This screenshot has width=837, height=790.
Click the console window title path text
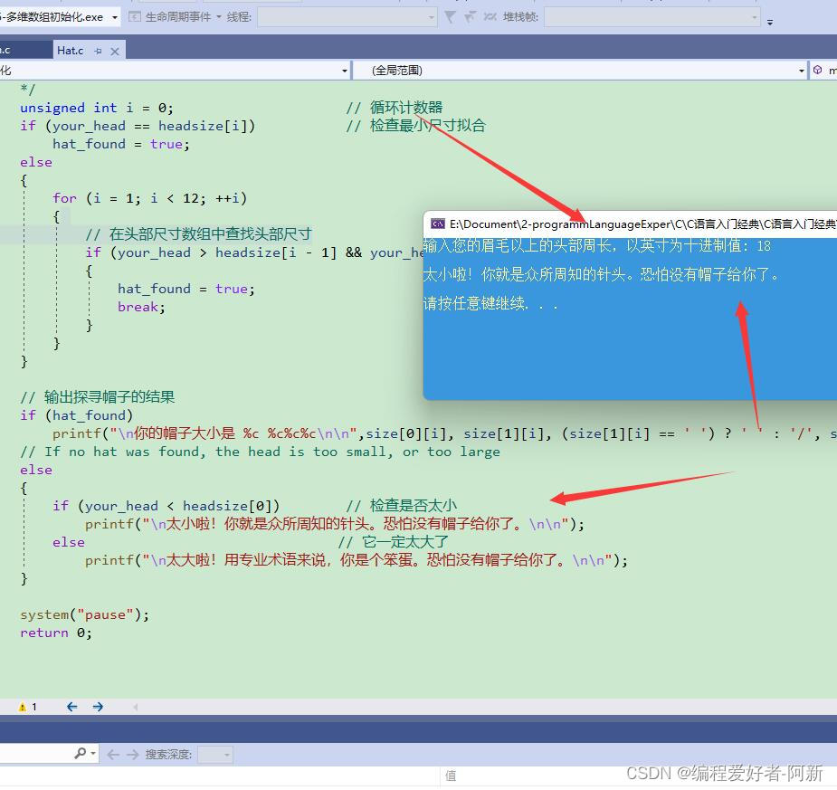pos(642,224)
